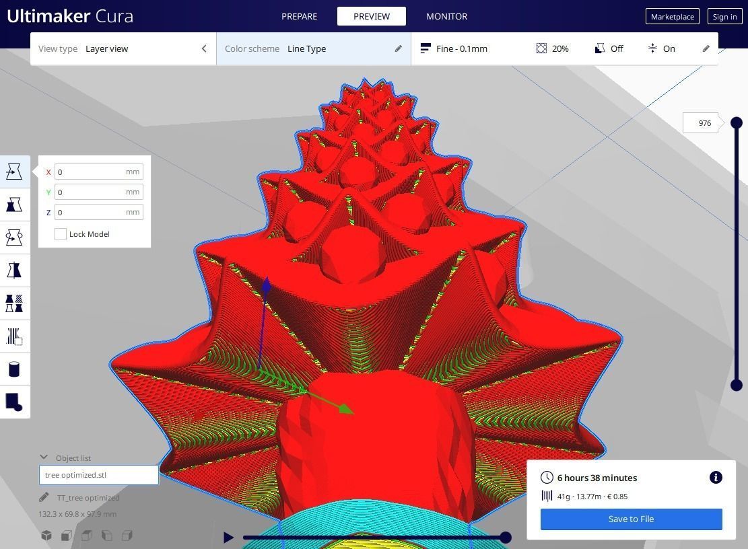Click the TT_tree optimized job name
Screen dimensions: 748x549
click(88, 498)
